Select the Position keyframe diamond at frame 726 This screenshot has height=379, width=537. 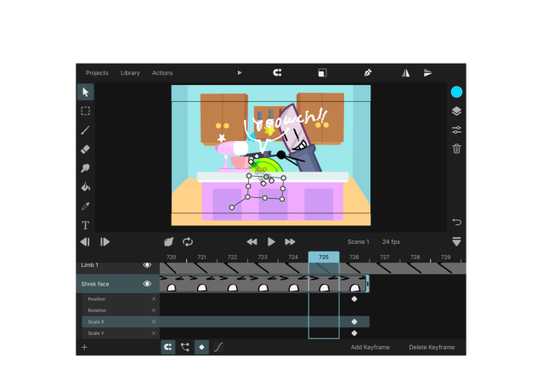click(x=354, y=299)
